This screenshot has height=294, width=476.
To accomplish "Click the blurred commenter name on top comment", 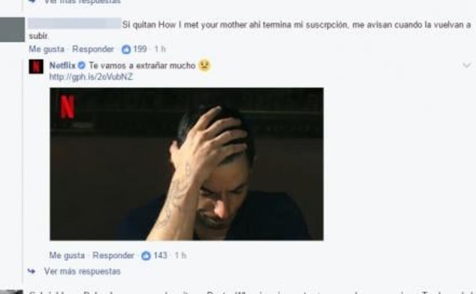I will pyautogui.click(x=75, y=23).
